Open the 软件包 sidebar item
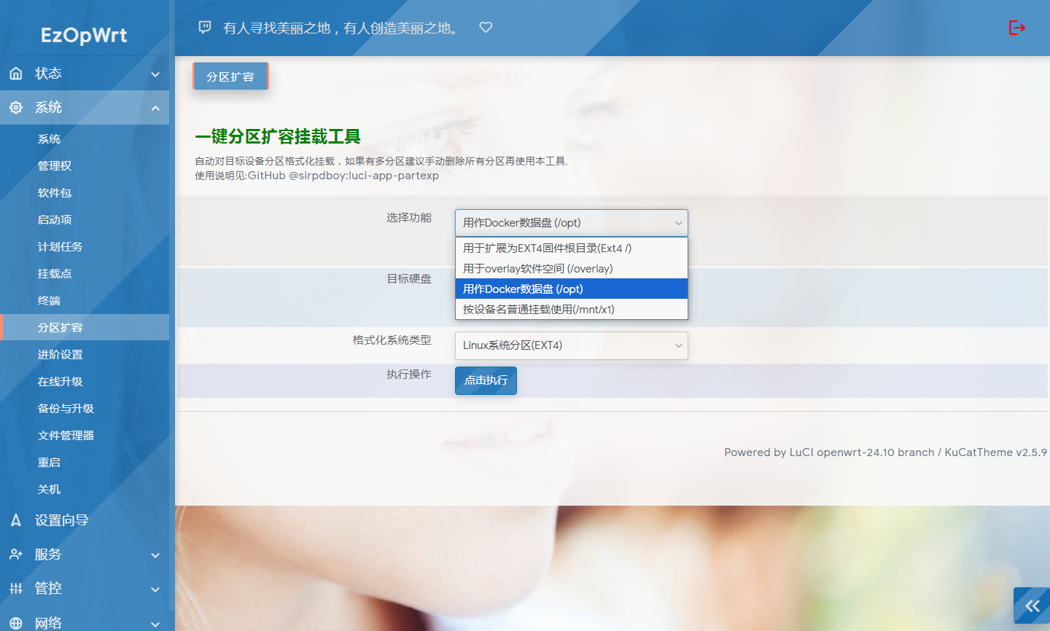 tap(55, 193)
